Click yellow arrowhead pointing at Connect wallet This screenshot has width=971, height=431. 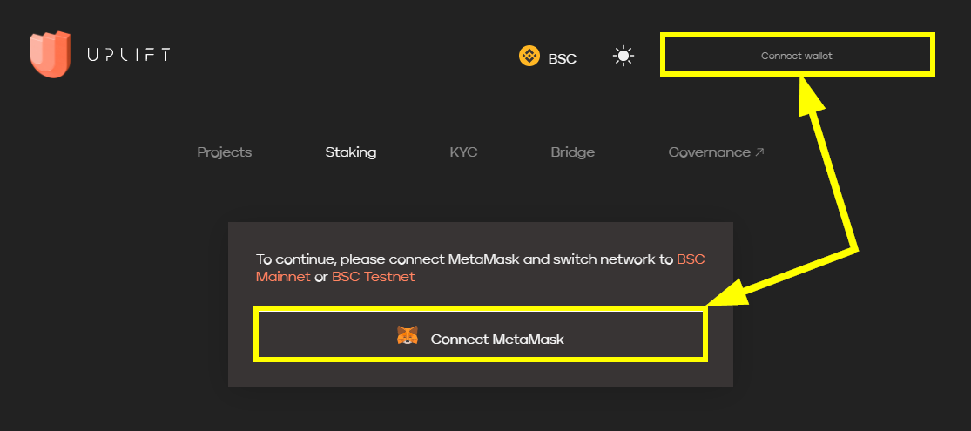point(810,94)
